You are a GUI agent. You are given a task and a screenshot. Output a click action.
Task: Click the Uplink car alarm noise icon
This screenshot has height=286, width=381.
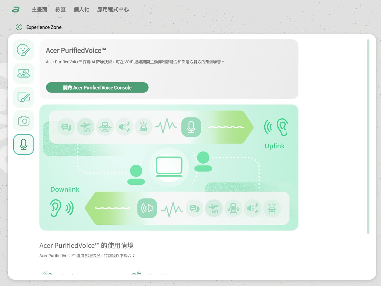click(x=144, y=127)
